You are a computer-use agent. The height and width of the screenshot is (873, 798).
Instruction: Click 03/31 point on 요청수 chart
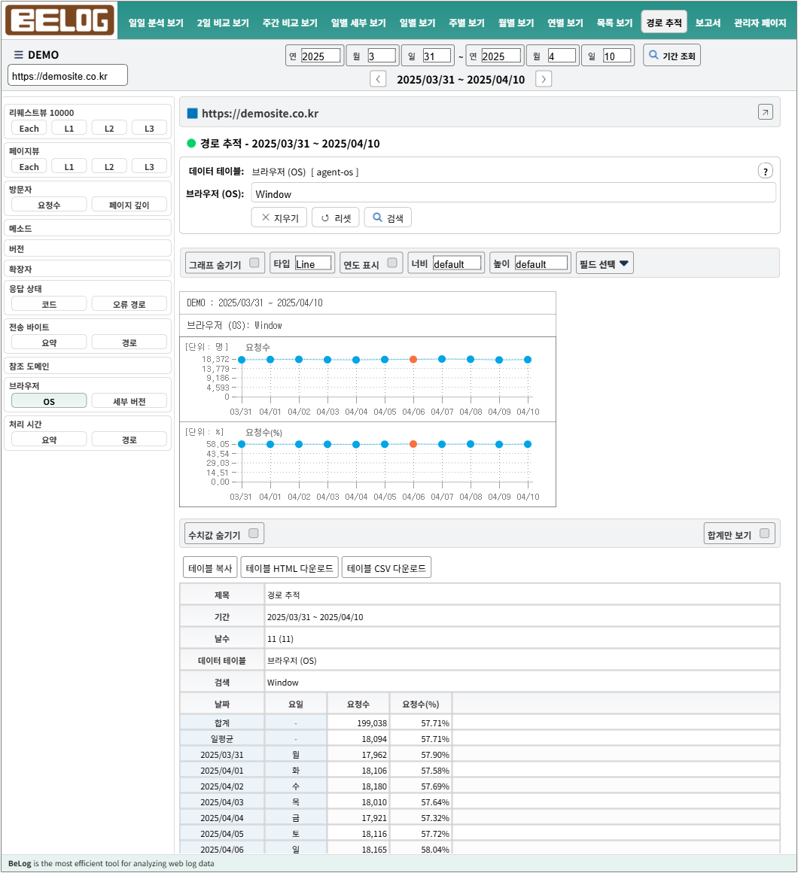point(242,360)
